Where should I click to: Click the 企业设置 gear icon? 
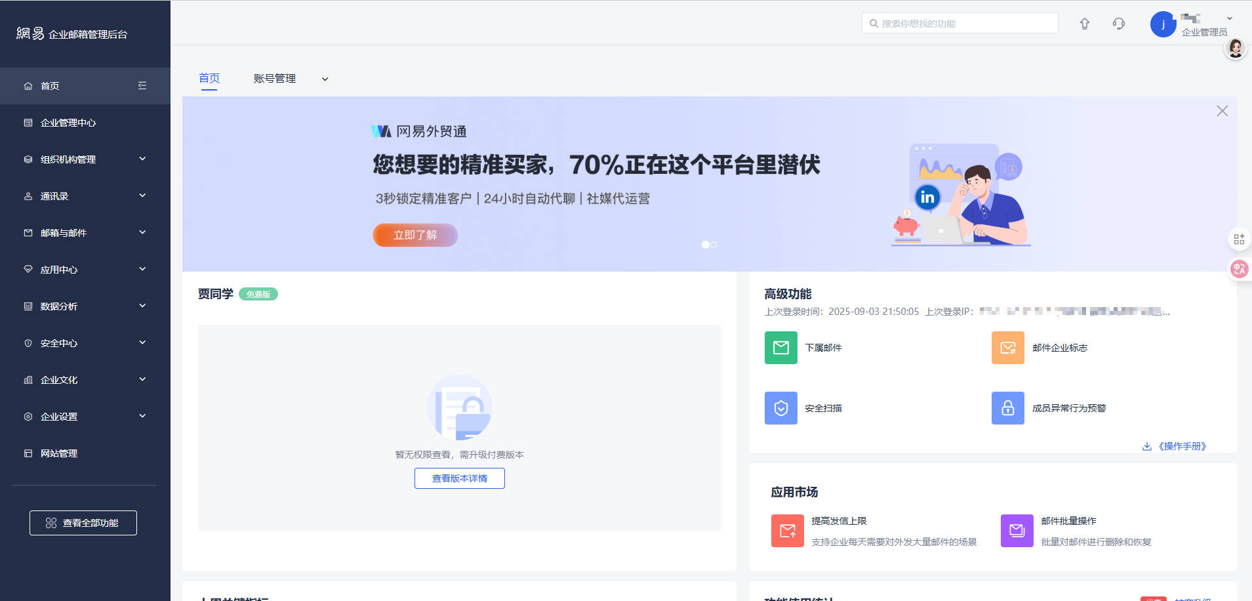28,417
